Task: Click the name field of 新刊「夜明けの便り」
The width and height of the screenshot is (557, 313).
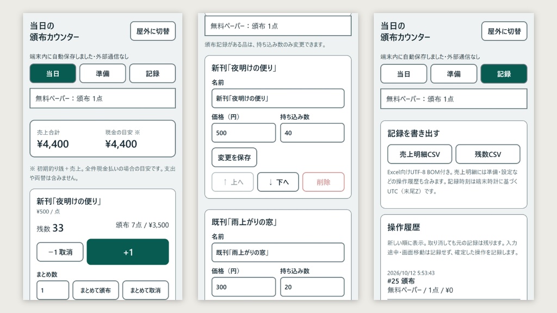Action: pyautogui.click(x=278, y=98)
